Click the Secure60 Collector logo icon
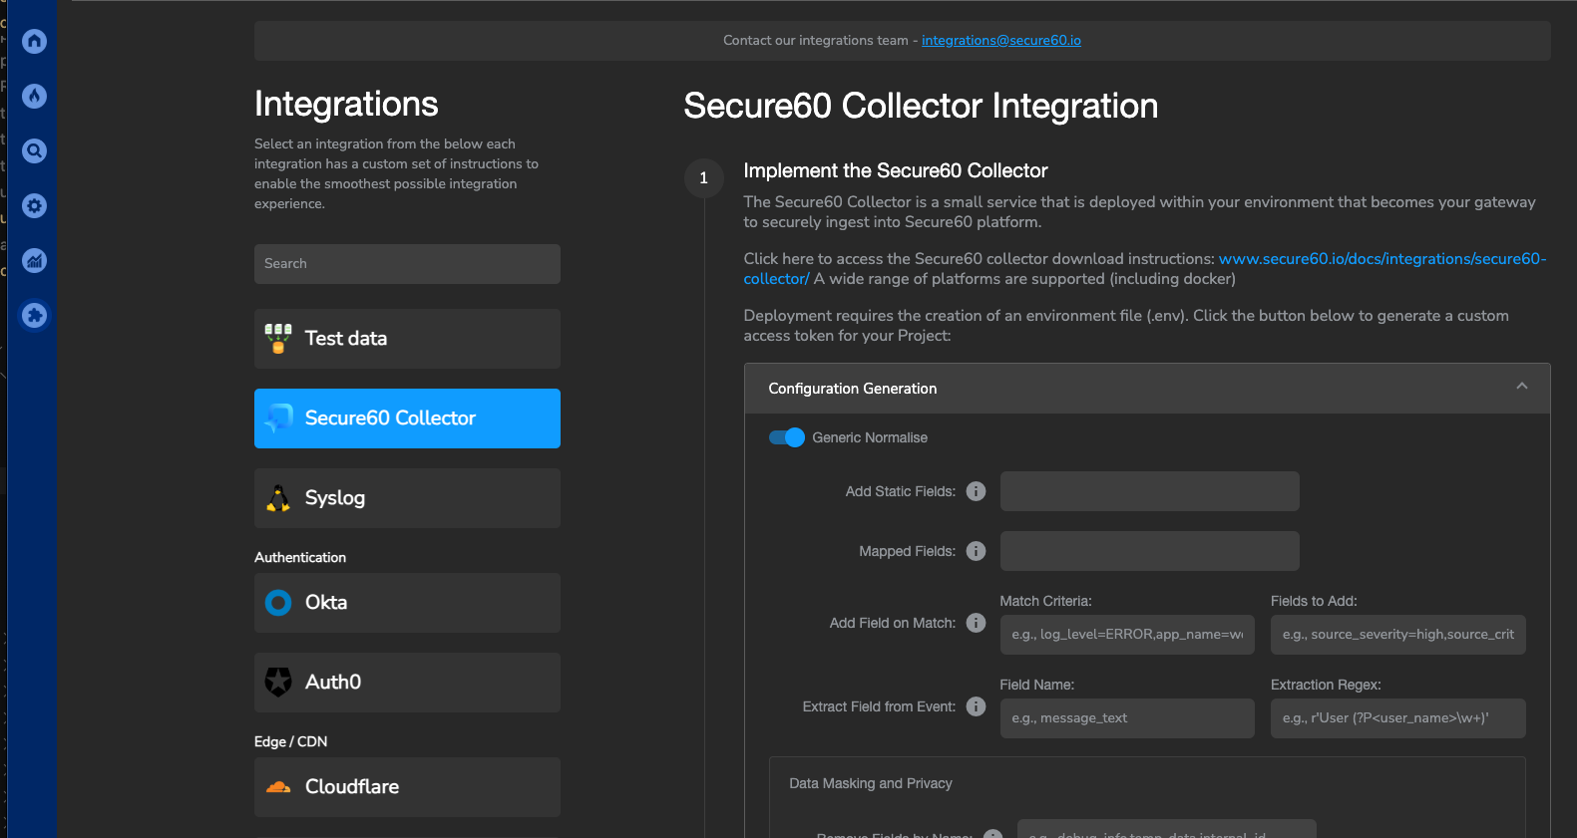The height and width of the screenshot is (838, 1577). 278,419
